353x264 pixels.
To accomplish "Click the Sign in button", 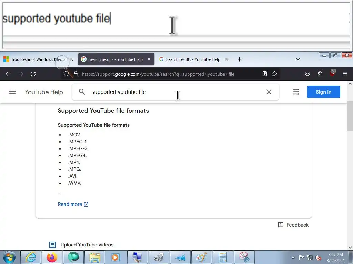I will point(323,92).
